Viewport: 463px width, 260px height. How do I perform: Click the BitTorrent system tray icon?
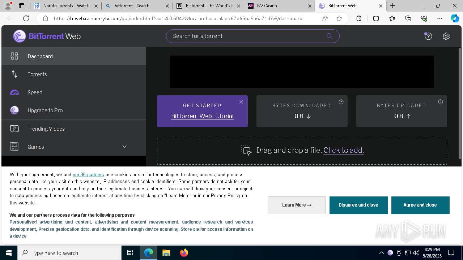390,253
